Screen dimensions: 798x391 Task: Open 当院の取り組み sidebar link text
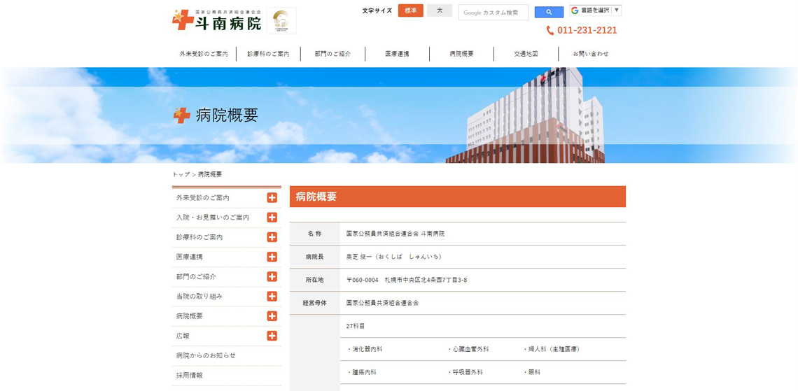[x=199, y=297]
